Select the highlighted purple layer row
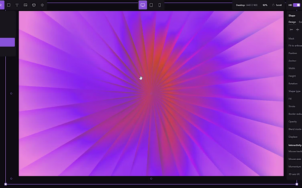302x188 pixels. click(x=7, y=42)
